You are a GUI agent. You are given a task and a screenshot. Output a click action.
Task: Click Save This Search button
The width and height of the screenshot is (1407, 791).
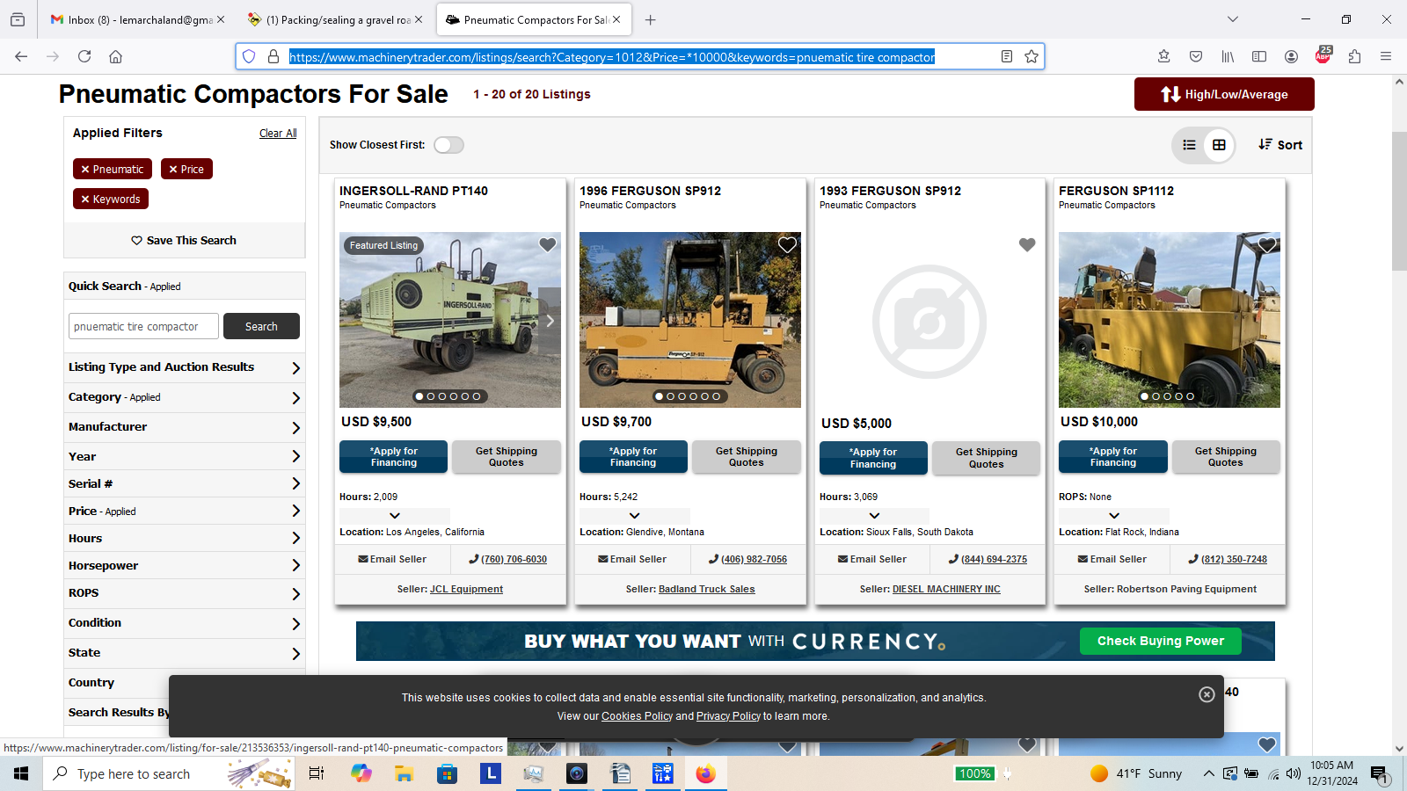pyautogui.click(x=184, y=240)
